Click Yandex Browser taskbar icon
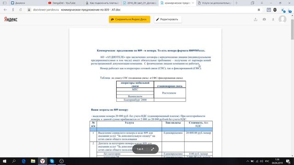Screen dimensions: 294x165 [43, 161]
